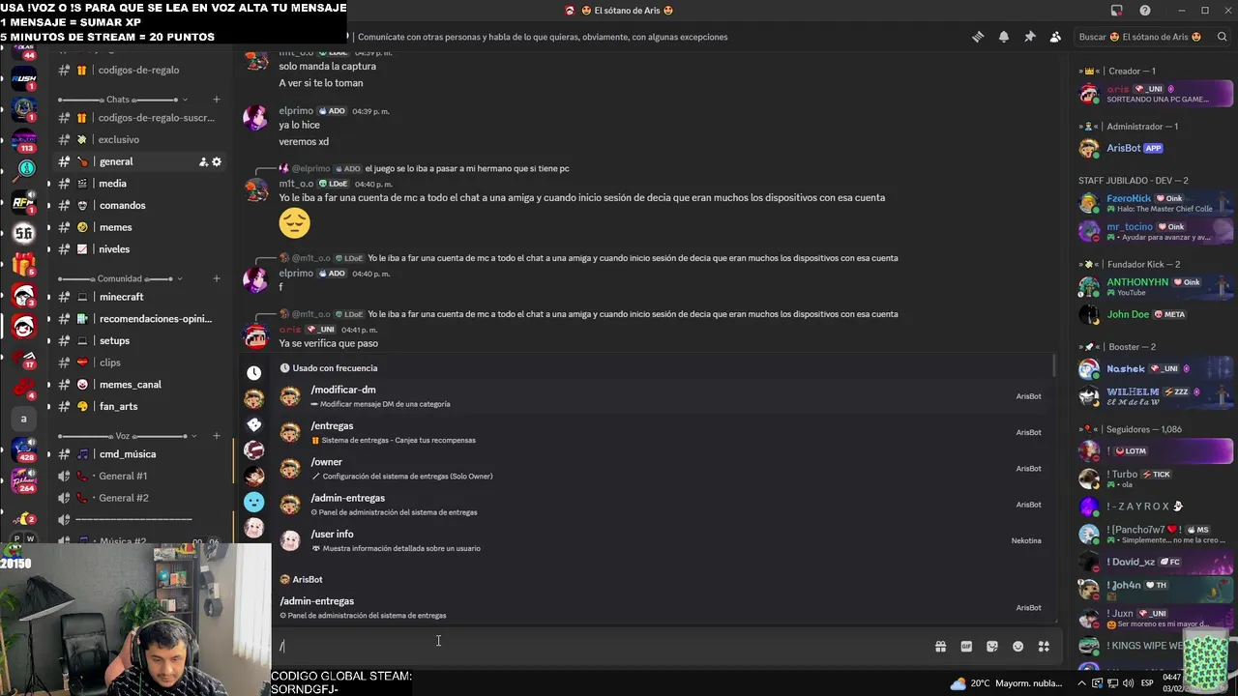Open the GIF picker

pos(966,647)
